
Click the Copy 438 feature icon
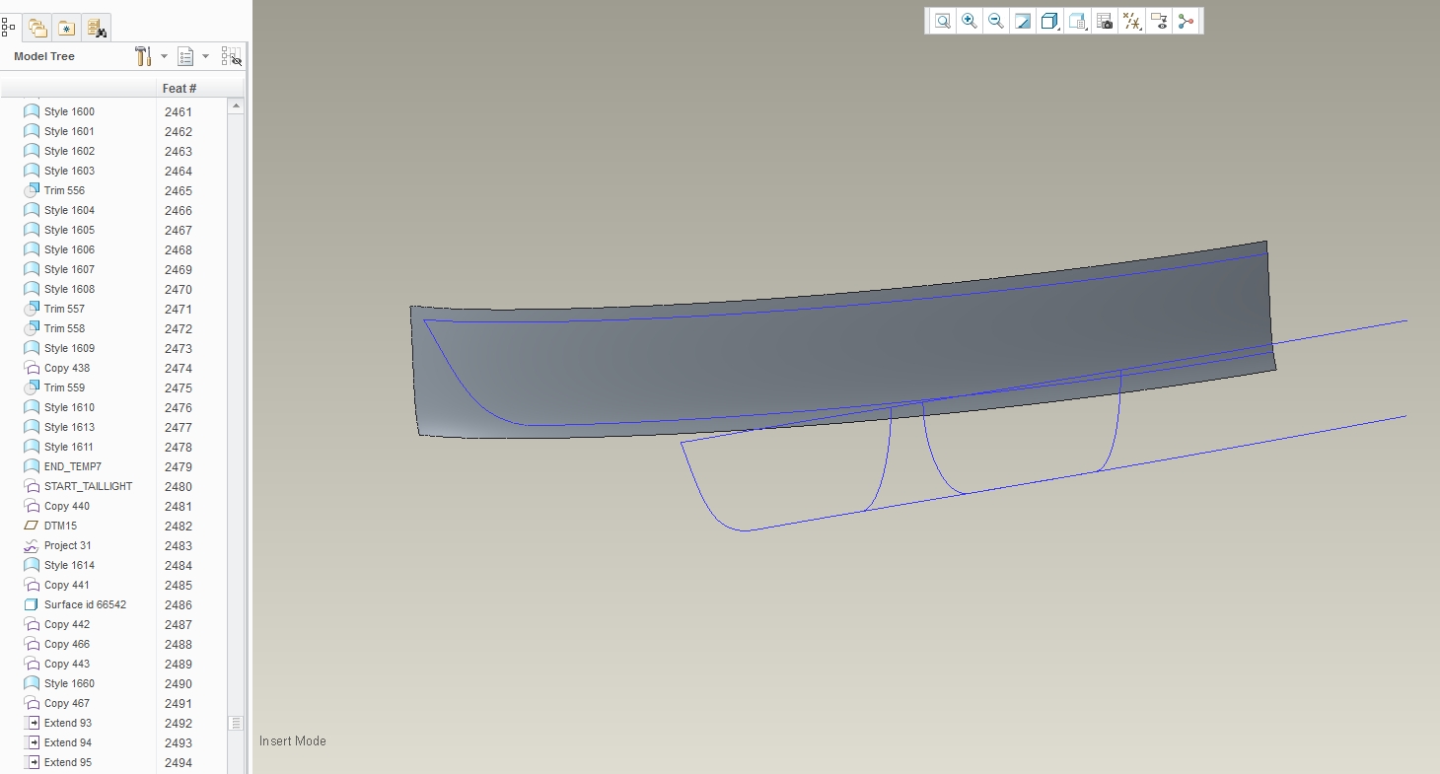[x=32, y=368]
